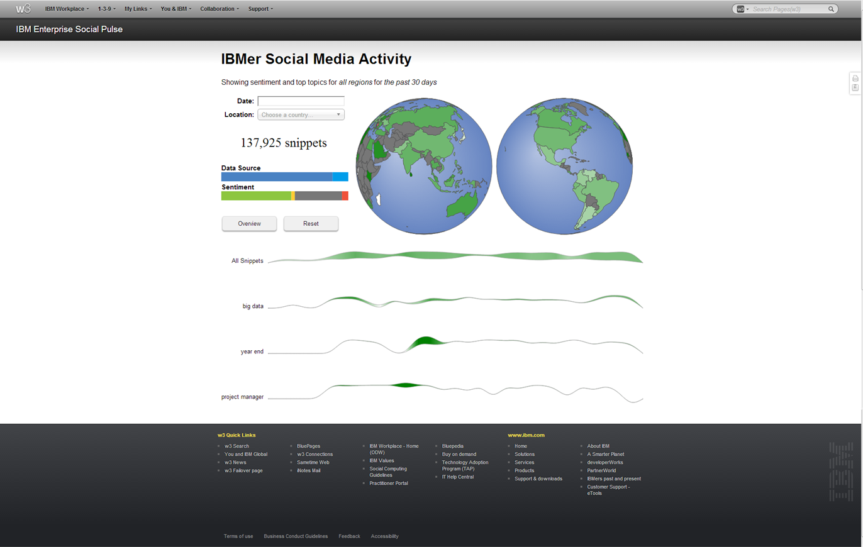Open the You & IBM menu
The height and width of the screenshot is (547, 863).
176,9
